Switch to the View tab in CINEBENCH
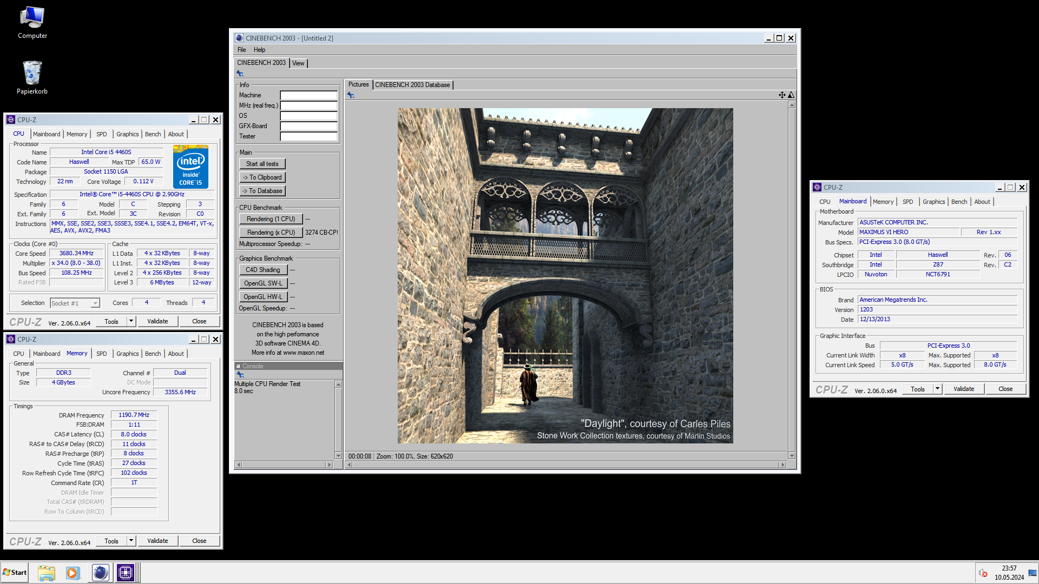1039x584 pixels. 298,63
